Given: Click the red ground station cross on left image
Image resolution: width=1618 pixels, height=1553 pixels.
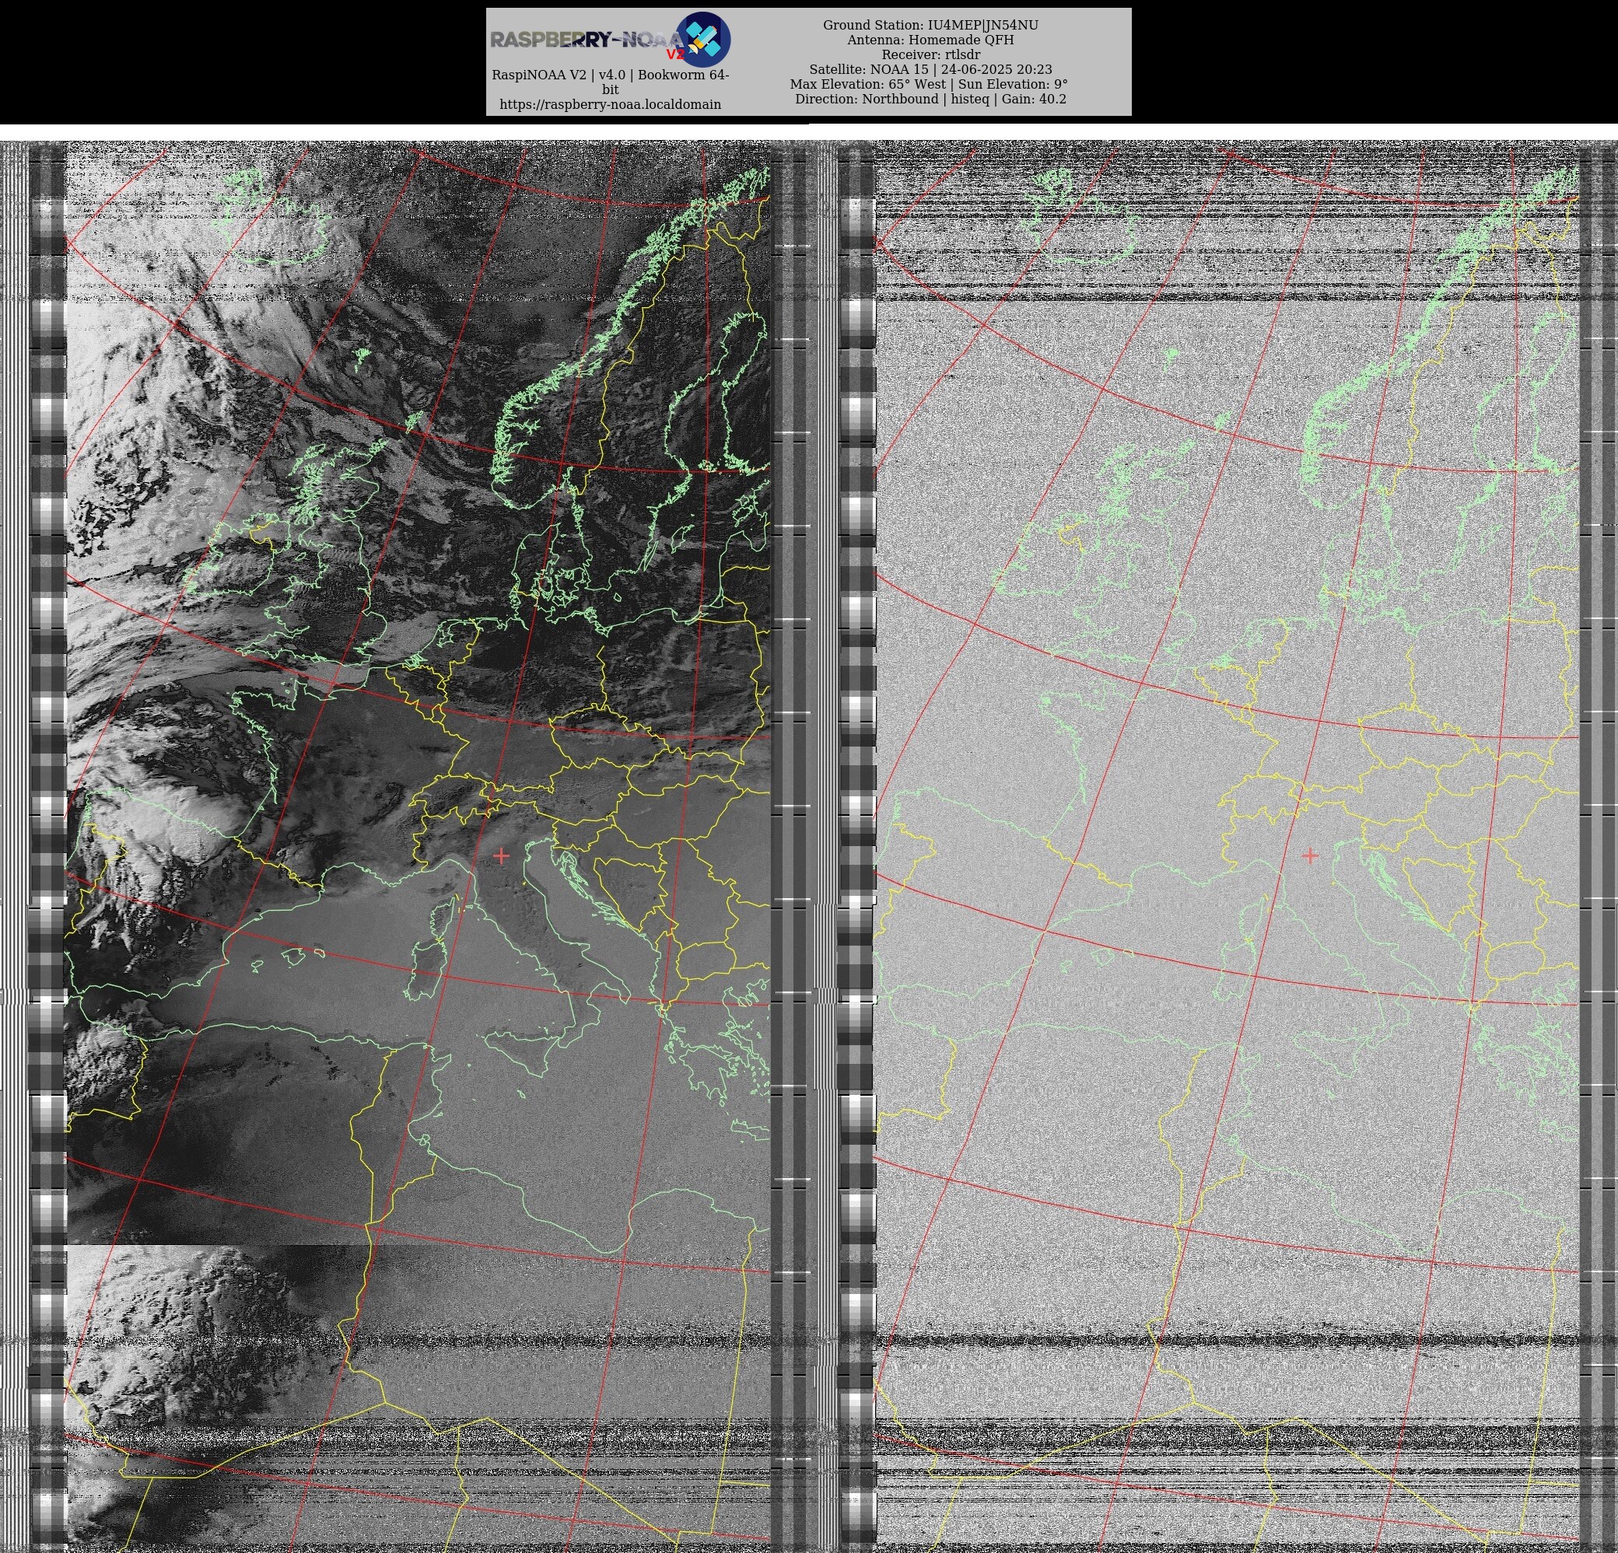Looking at the screenshot, I should (x=500, y=855).
